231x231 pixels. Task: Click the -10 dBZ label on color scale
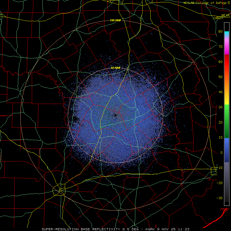pos(219,168)
